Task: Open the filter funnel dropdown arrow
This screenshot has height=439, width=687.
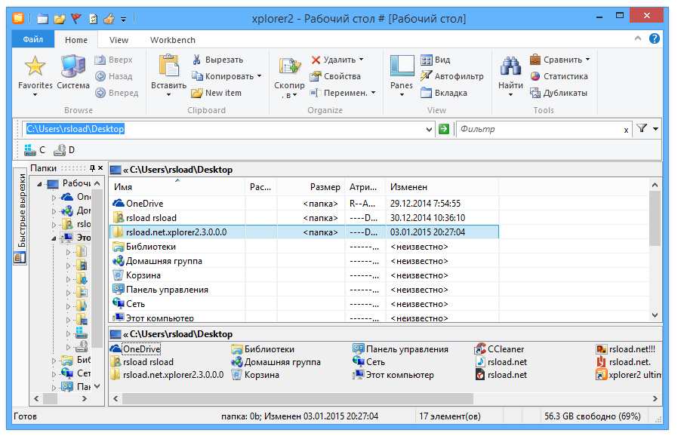Action: [x=656, y=129]
